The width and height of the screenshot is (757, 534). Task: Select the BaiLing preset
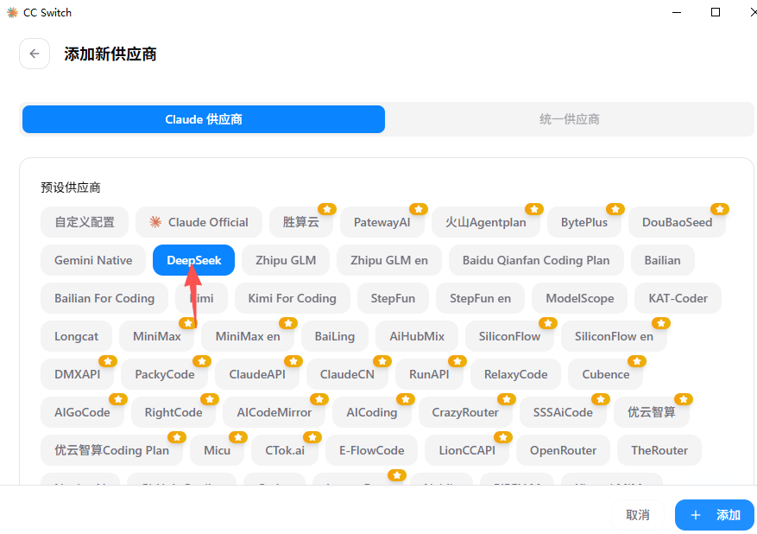click(335, 336)
